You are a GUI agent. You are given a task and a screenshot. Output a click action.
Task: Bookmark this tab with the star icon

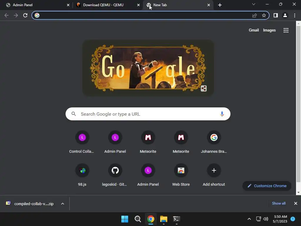click(x=264, y=15)
